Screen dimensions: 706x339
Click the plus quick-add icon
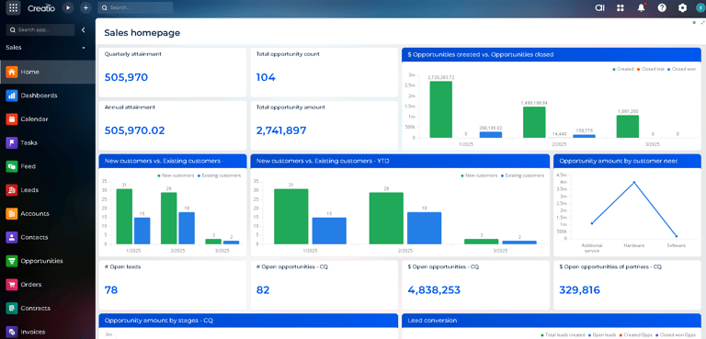[85, 7]
